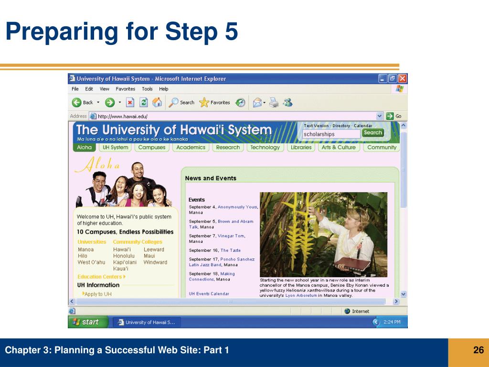Click the green Search button on webpage
This screenshot has height=367, width=489.
[372, 133]
